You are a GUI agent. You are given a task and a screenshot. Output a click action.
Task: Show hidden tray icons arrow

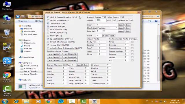point(152,101)
